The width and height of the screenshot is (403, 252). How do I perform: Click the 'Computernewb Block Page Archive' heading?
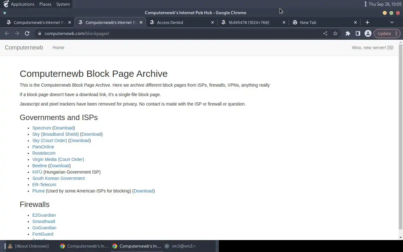94,73
